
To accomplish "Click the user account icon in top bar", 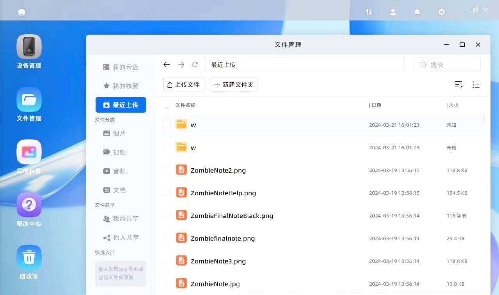I will point(393,12).
